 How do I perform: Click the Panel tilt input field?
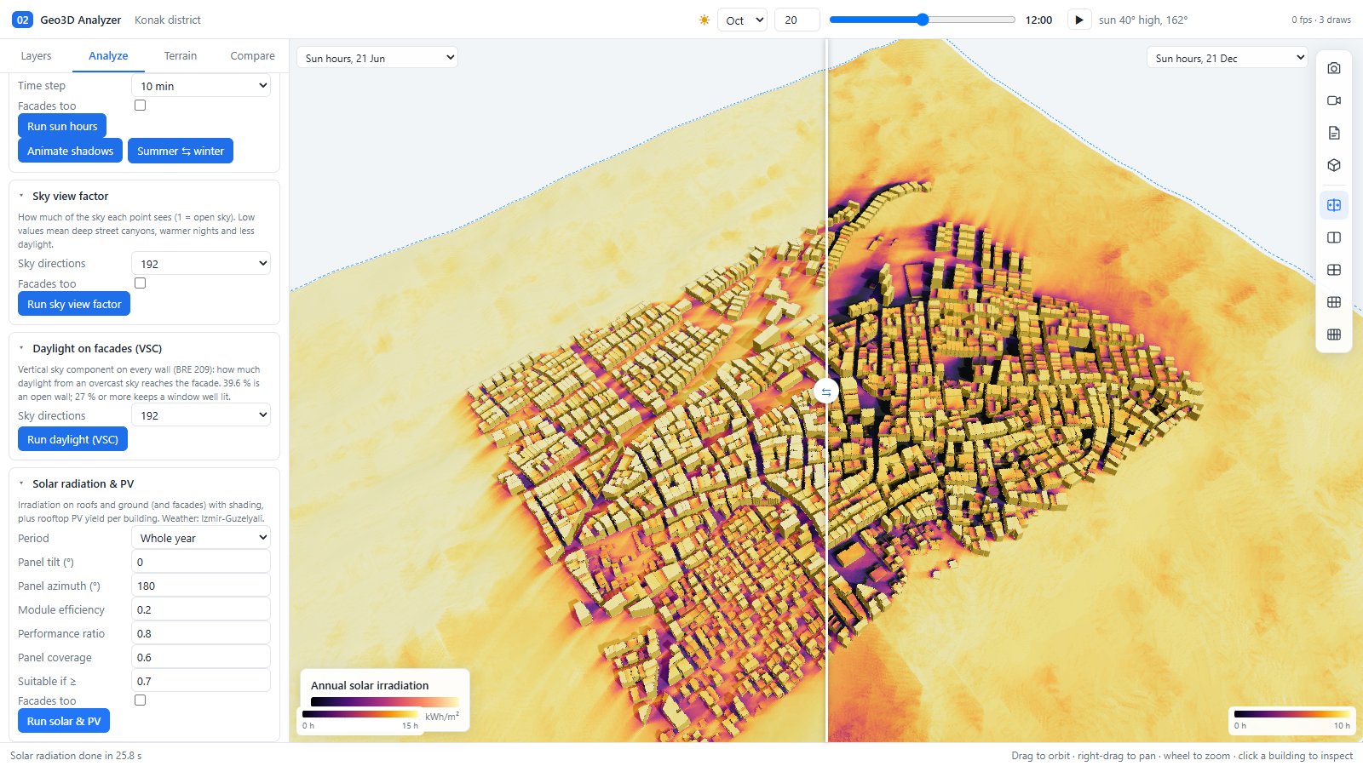(x=201, y=562)
